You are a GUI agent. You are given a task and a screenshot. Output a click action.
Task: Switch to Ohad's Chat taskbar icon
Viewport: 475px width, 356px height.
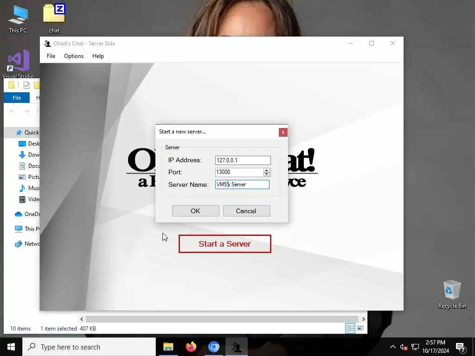237,347
